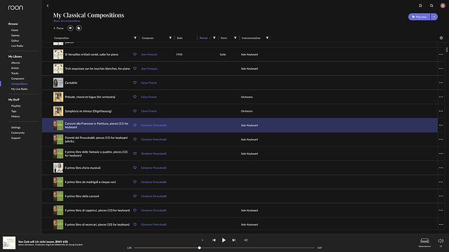The height and width of the screenshot is (252, 449).
Task: Favorite Prélude, choral et fugue
Action: (135, 97)
